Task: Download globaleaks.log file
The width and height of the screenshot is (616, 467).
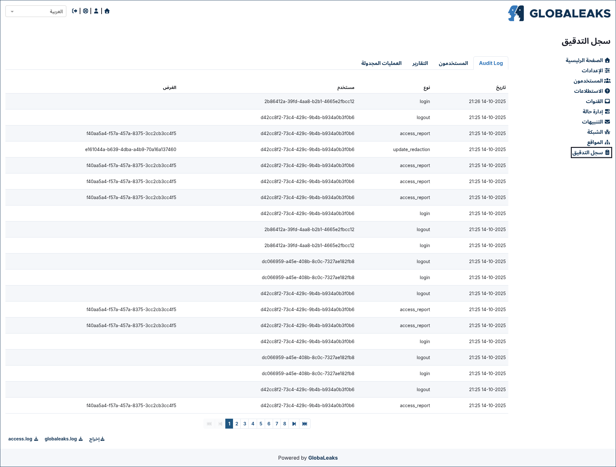Action: [63, 439]
